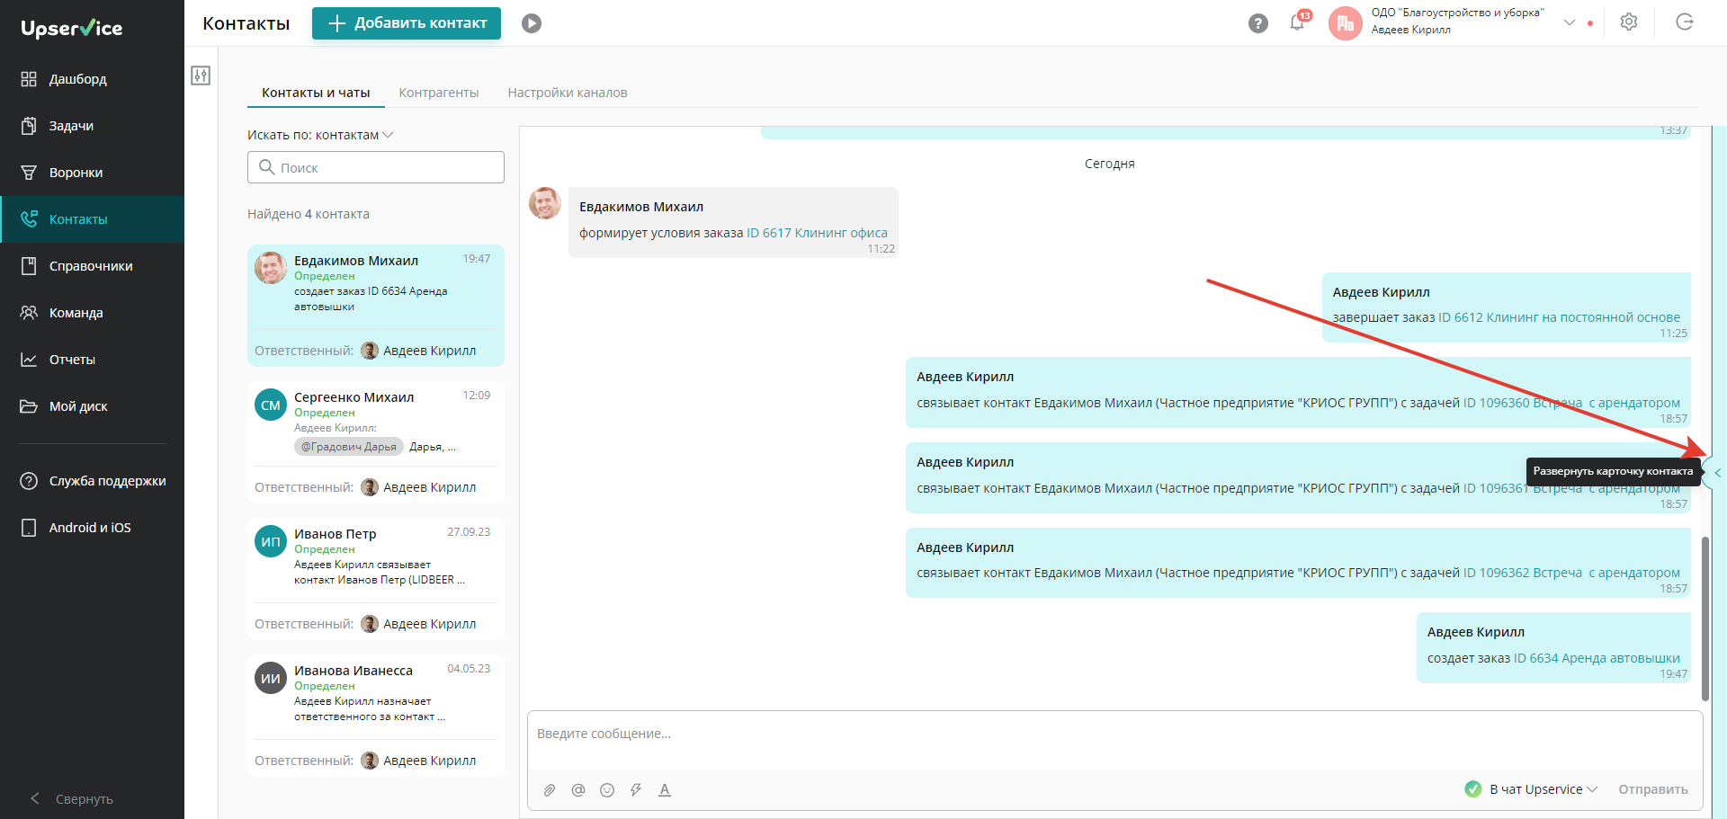Toggle text formatting underlined A icon
This screenshot has width=1727, height=819.
(x=665, y=790)
